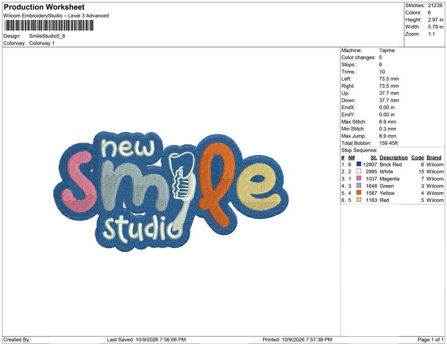Click the stitch count '1163'
Viewport: 447px width, 344px height.
(x=371, y=200)
